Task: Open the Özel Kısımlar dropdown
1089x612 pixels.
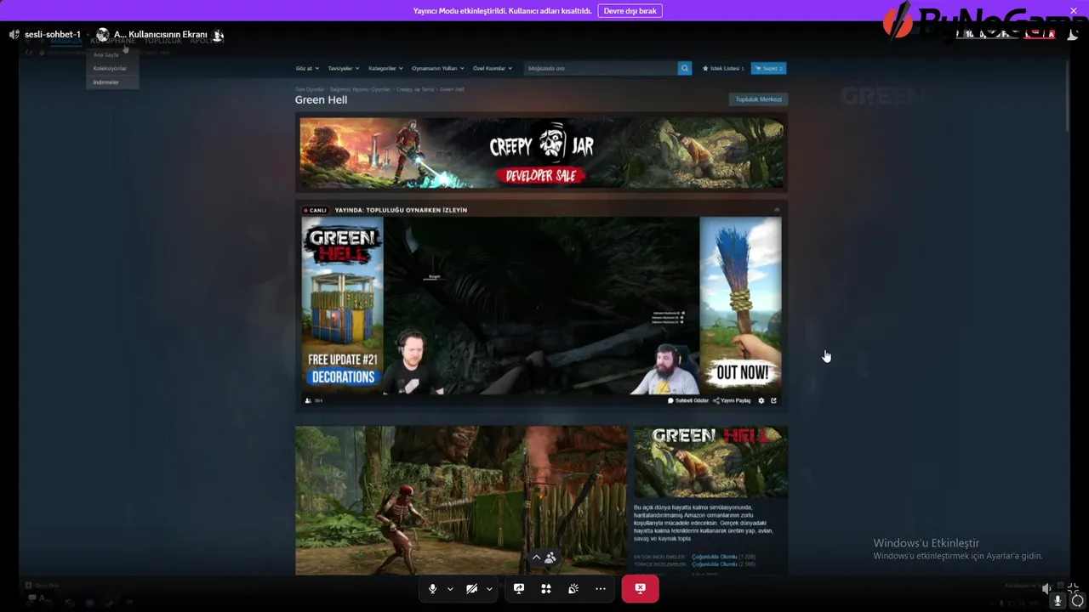Action: 493,68
